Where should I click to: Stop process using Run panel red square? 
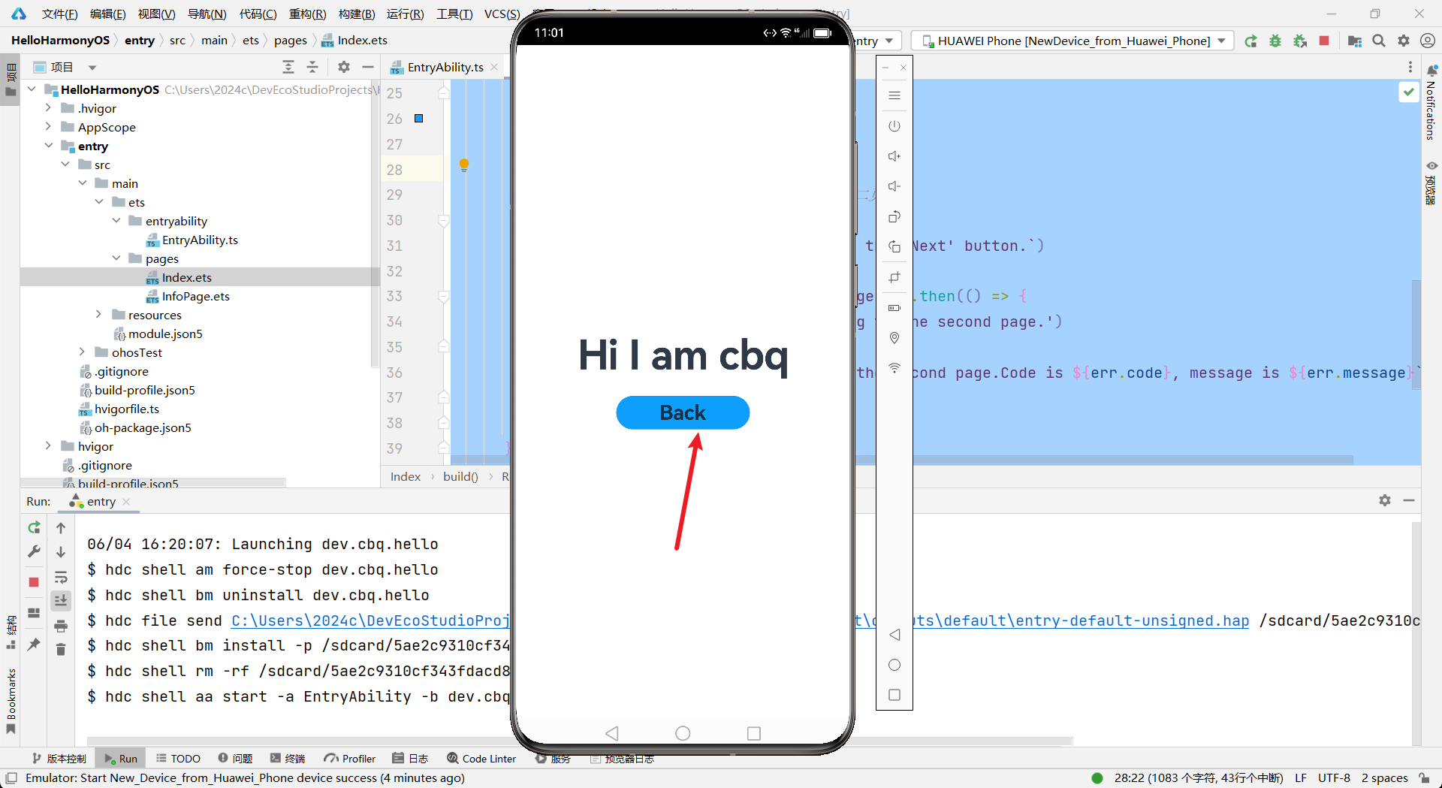34,582
